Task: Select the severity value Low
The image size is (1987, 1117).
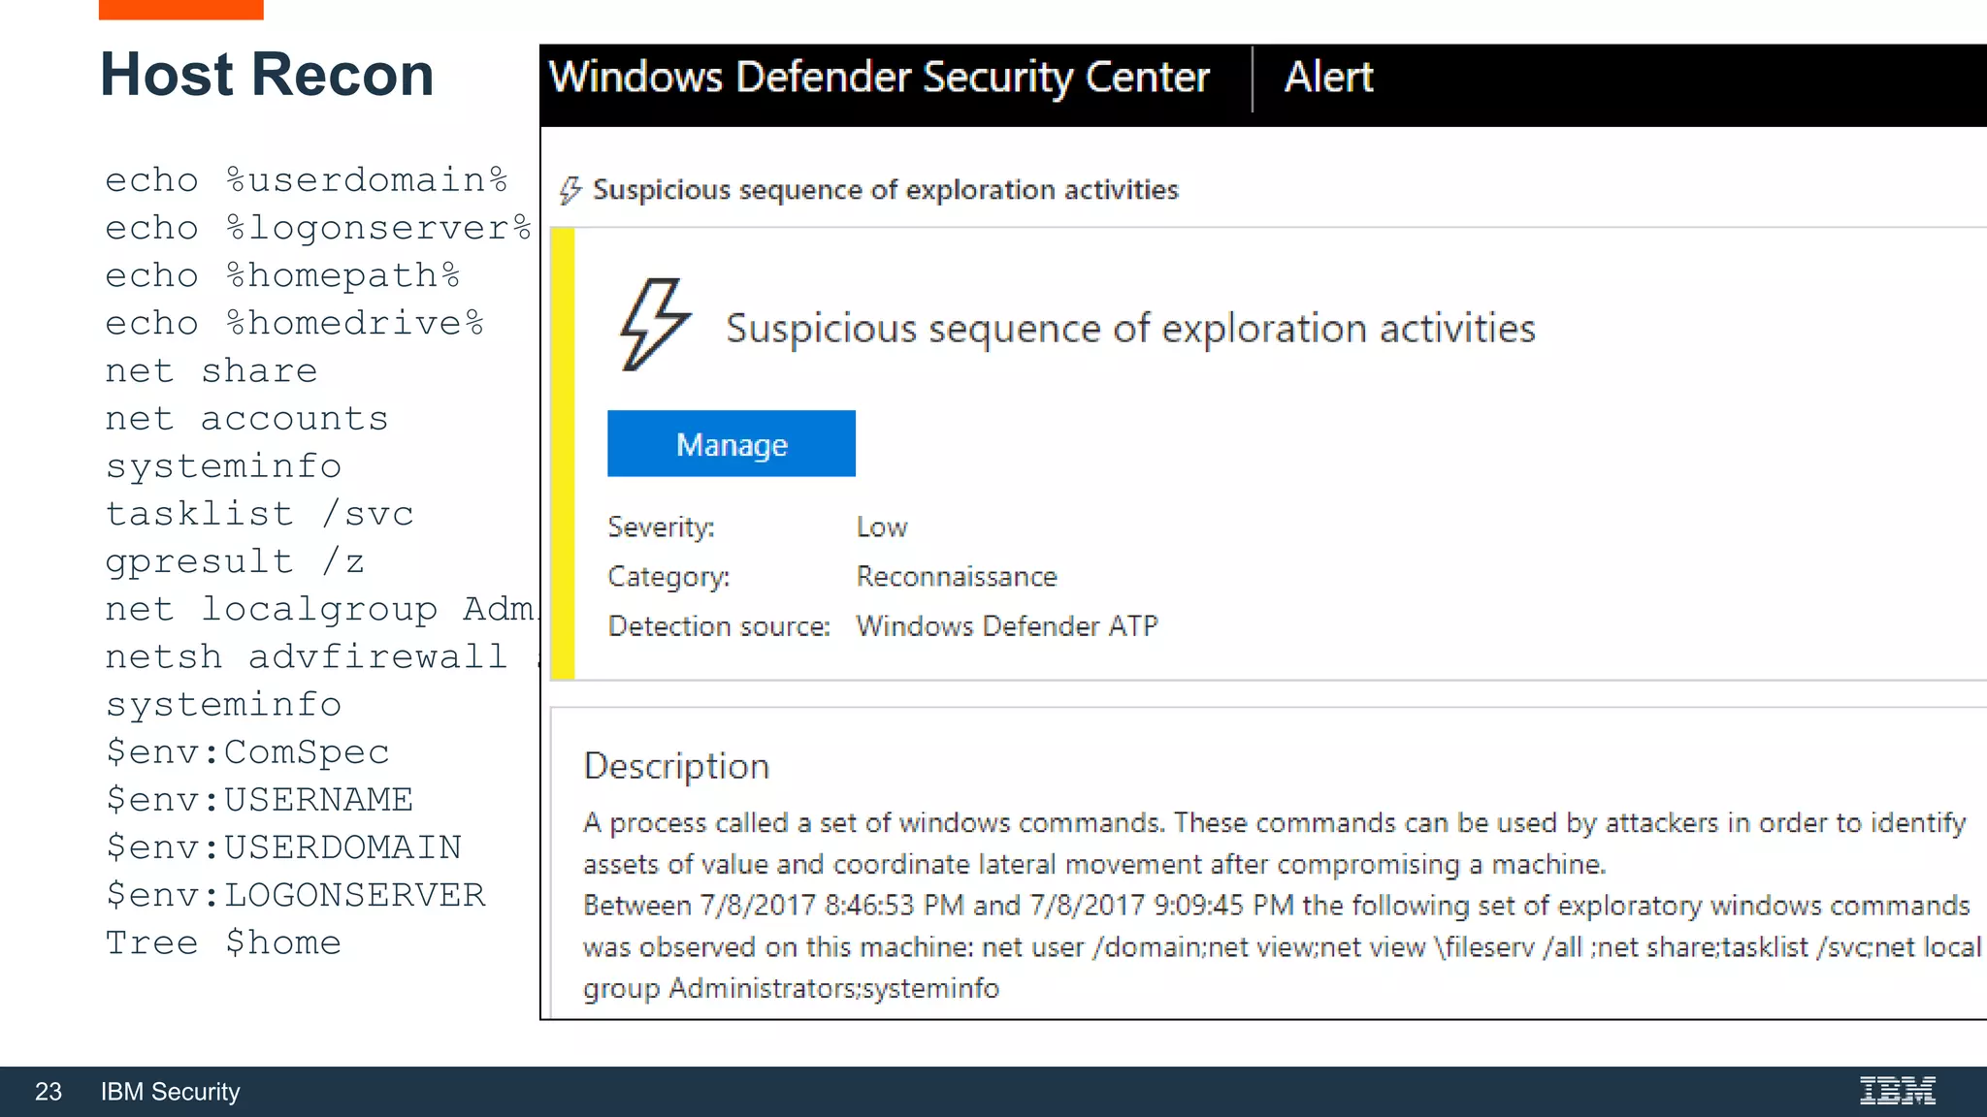Action: coord(881,527)
